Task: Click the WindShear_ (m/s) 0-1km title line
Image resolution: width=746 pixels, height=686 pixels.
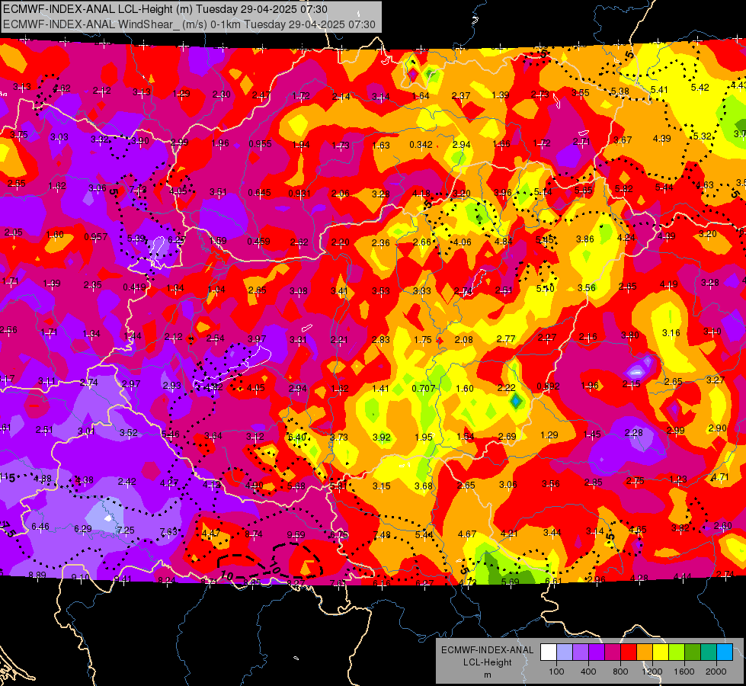Action: coord(189,24)
